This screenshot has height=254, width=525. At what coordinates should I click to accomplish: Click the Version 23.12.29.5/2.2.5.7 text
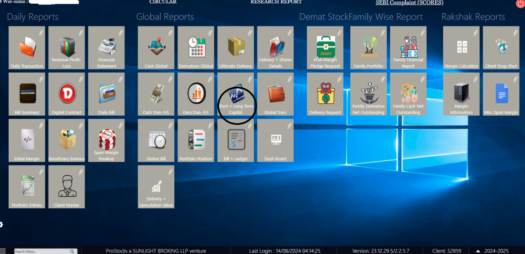tap(380, 251)
